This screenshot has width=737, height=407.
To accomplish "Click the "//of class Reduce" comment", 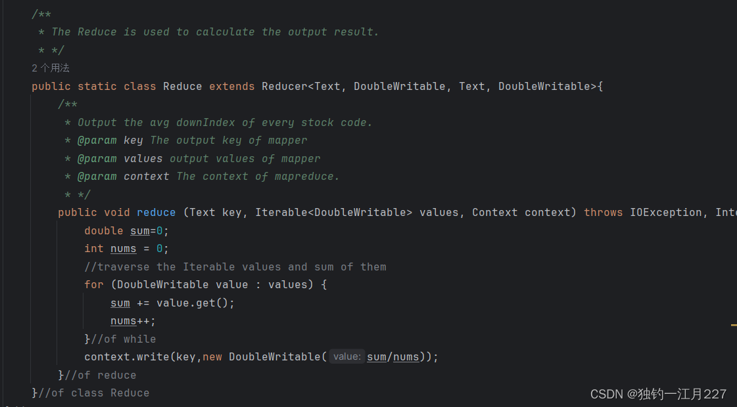I will (94, 393).
